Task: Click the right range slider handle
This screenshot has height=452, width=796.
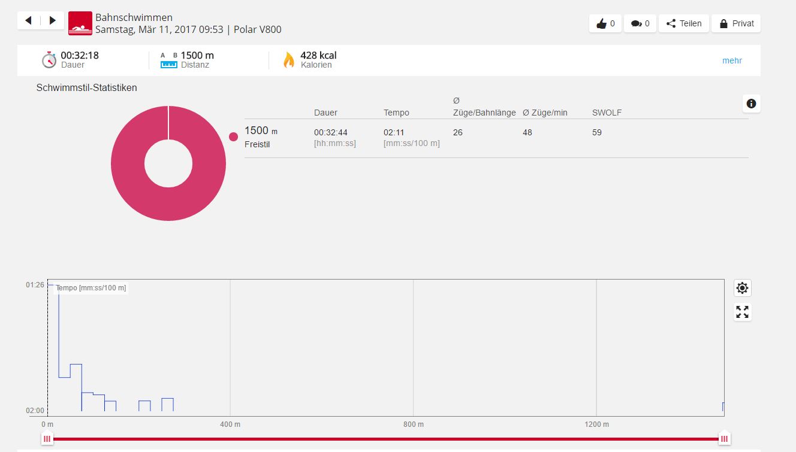Action: 724,439
